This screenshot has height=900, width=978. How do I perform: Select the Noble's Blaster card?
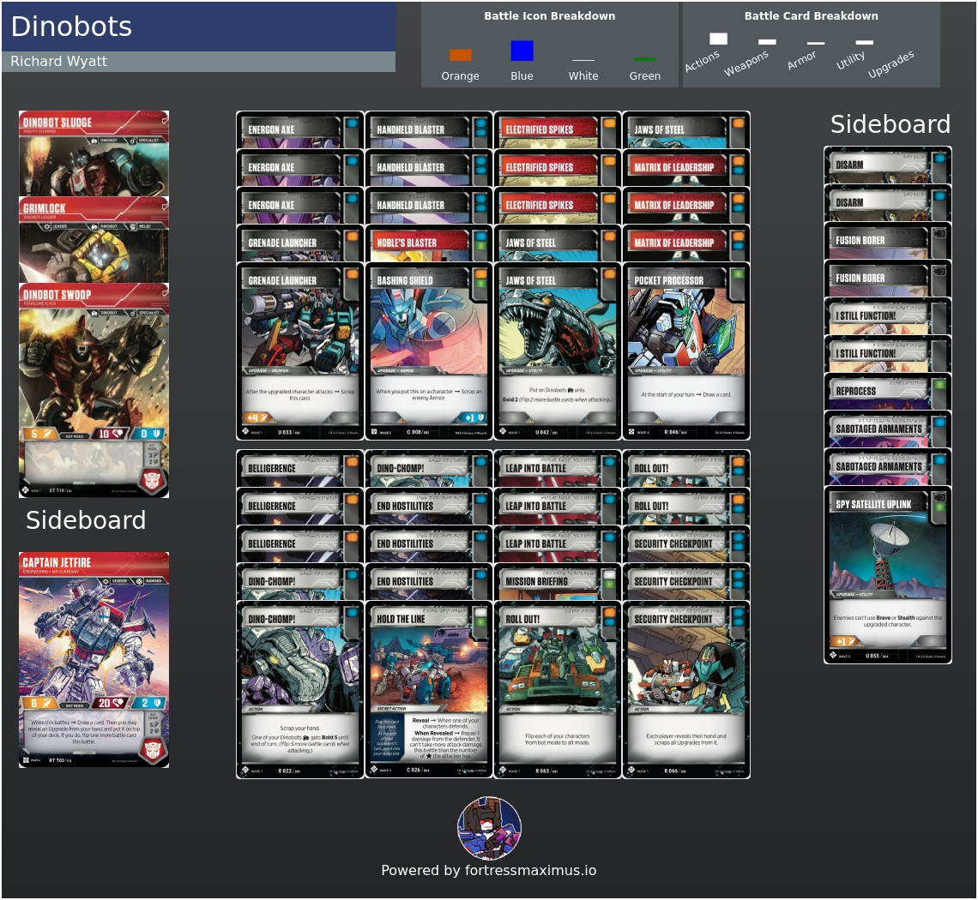click(x=428, y=243)
